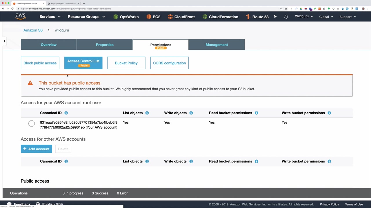Click the browser address bar
Image resolution: width=371 pixels, height=208 pixels.
(148, 9)
